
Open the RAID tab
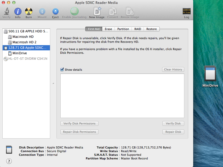138,29
